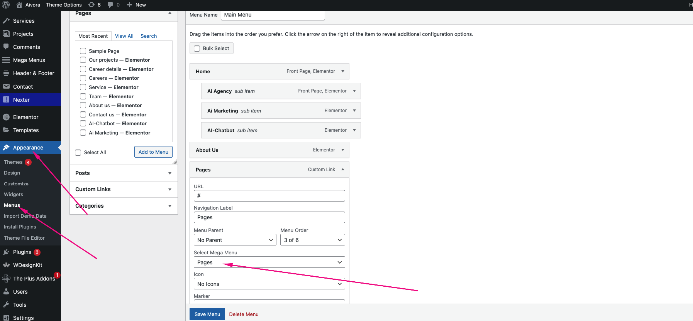Open Widgets under Appearance menu
The height and width of the screenshot is (321, 693).
click(14, 195)
